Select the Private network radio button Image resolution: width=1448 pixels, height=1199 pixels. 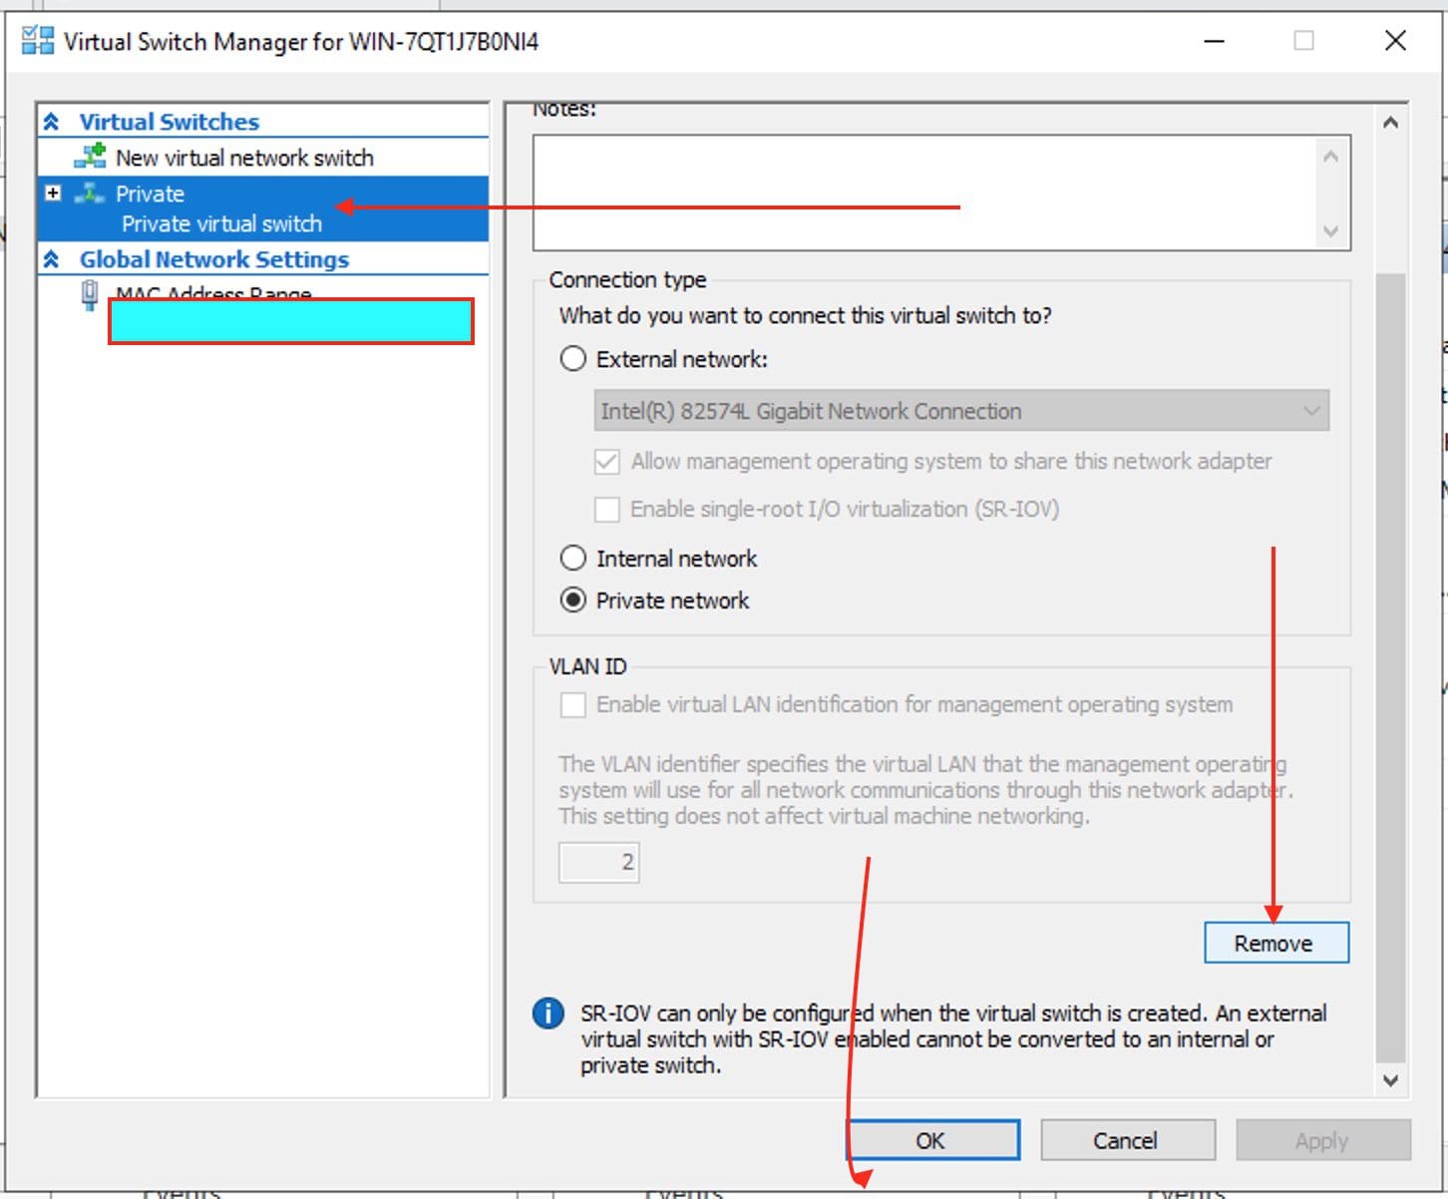click(573, 600)
